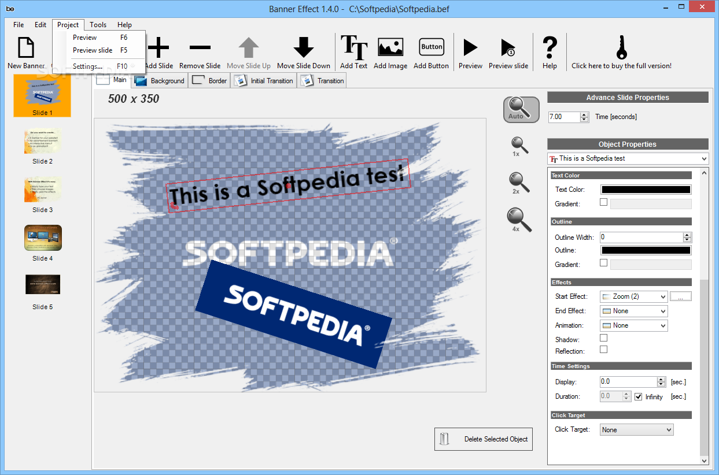
Task: Enable Text Color Gradient checkbox
Action: pyautogui.click(x=604, y=202)
